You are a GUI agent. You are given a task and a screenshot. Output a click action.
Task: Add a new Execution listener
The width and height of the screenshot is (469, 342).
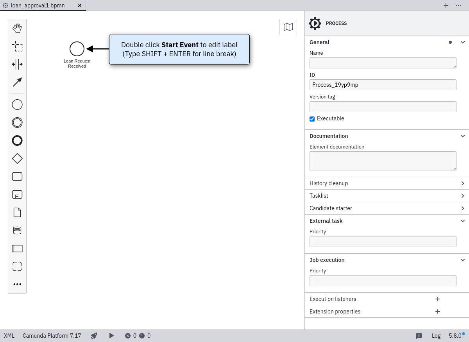438,299
